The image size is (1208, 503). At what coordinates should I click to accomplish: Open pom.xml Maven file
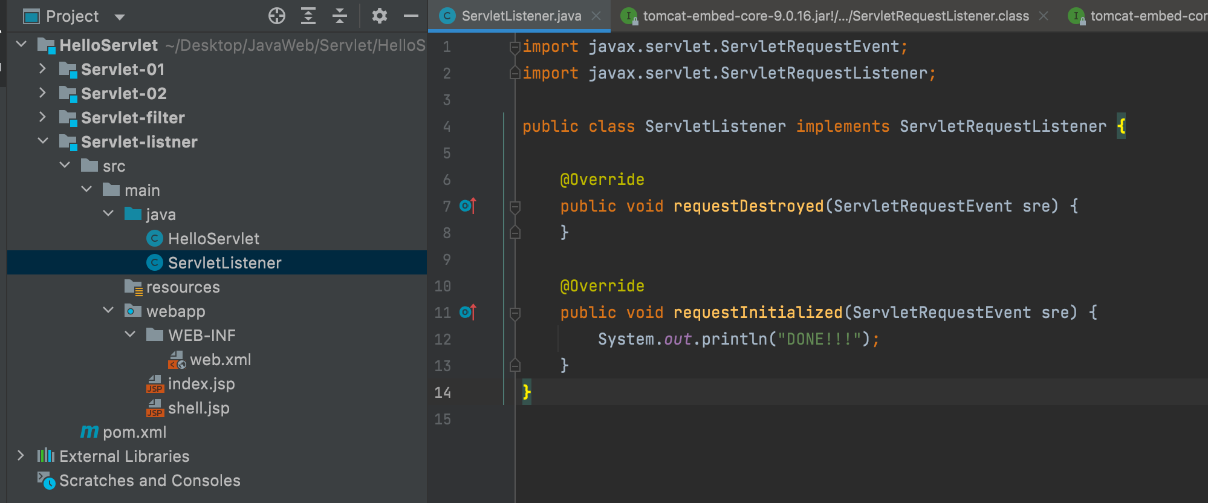coord(134,432)
